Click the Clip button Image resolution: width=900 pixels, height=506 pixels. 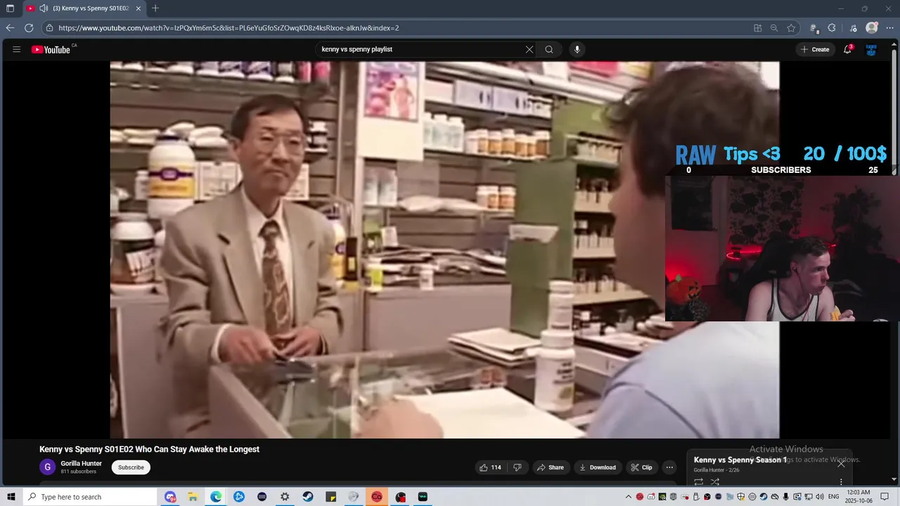click(x=641, y=467)
